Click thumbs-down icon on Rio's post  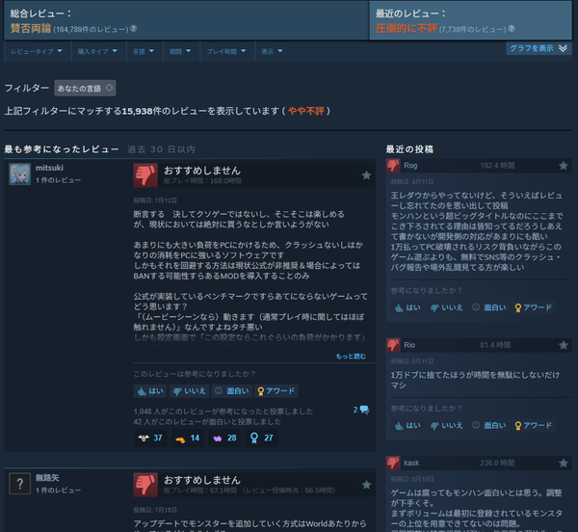[x=393, y=345]
